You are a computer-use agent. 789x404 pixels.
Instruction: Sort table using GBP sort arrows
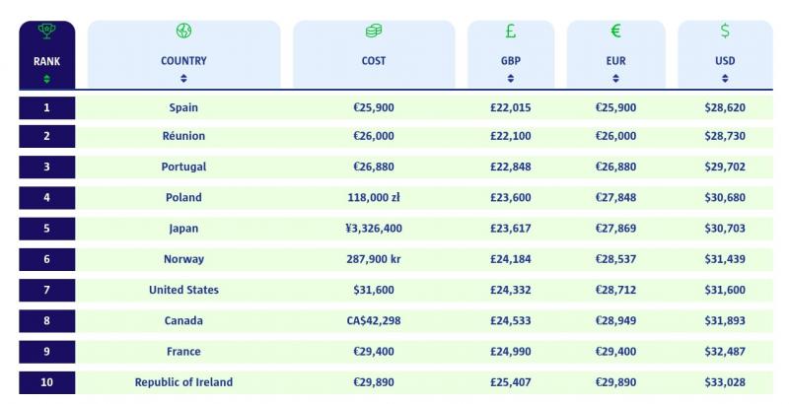[510, 79]
